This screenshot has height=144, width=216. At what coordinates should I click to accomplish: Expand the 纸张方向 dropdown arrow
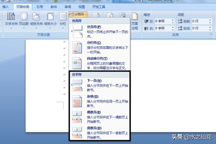click(36, 28)
